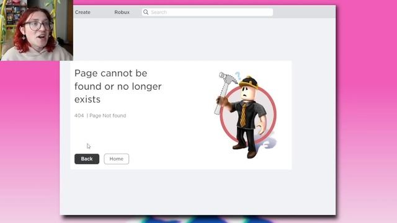The height and width of the screenshot is (223, 397).
Task: Click the webcam video overlay
Action: coord(37,30)
